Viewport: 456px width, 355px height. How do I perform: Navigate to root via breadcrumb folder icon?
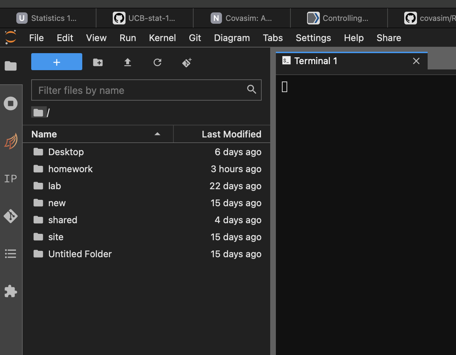[38, 112]
